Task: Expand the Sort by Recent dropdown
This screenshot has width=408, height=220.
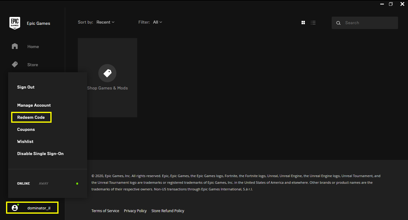Action: 105,22
